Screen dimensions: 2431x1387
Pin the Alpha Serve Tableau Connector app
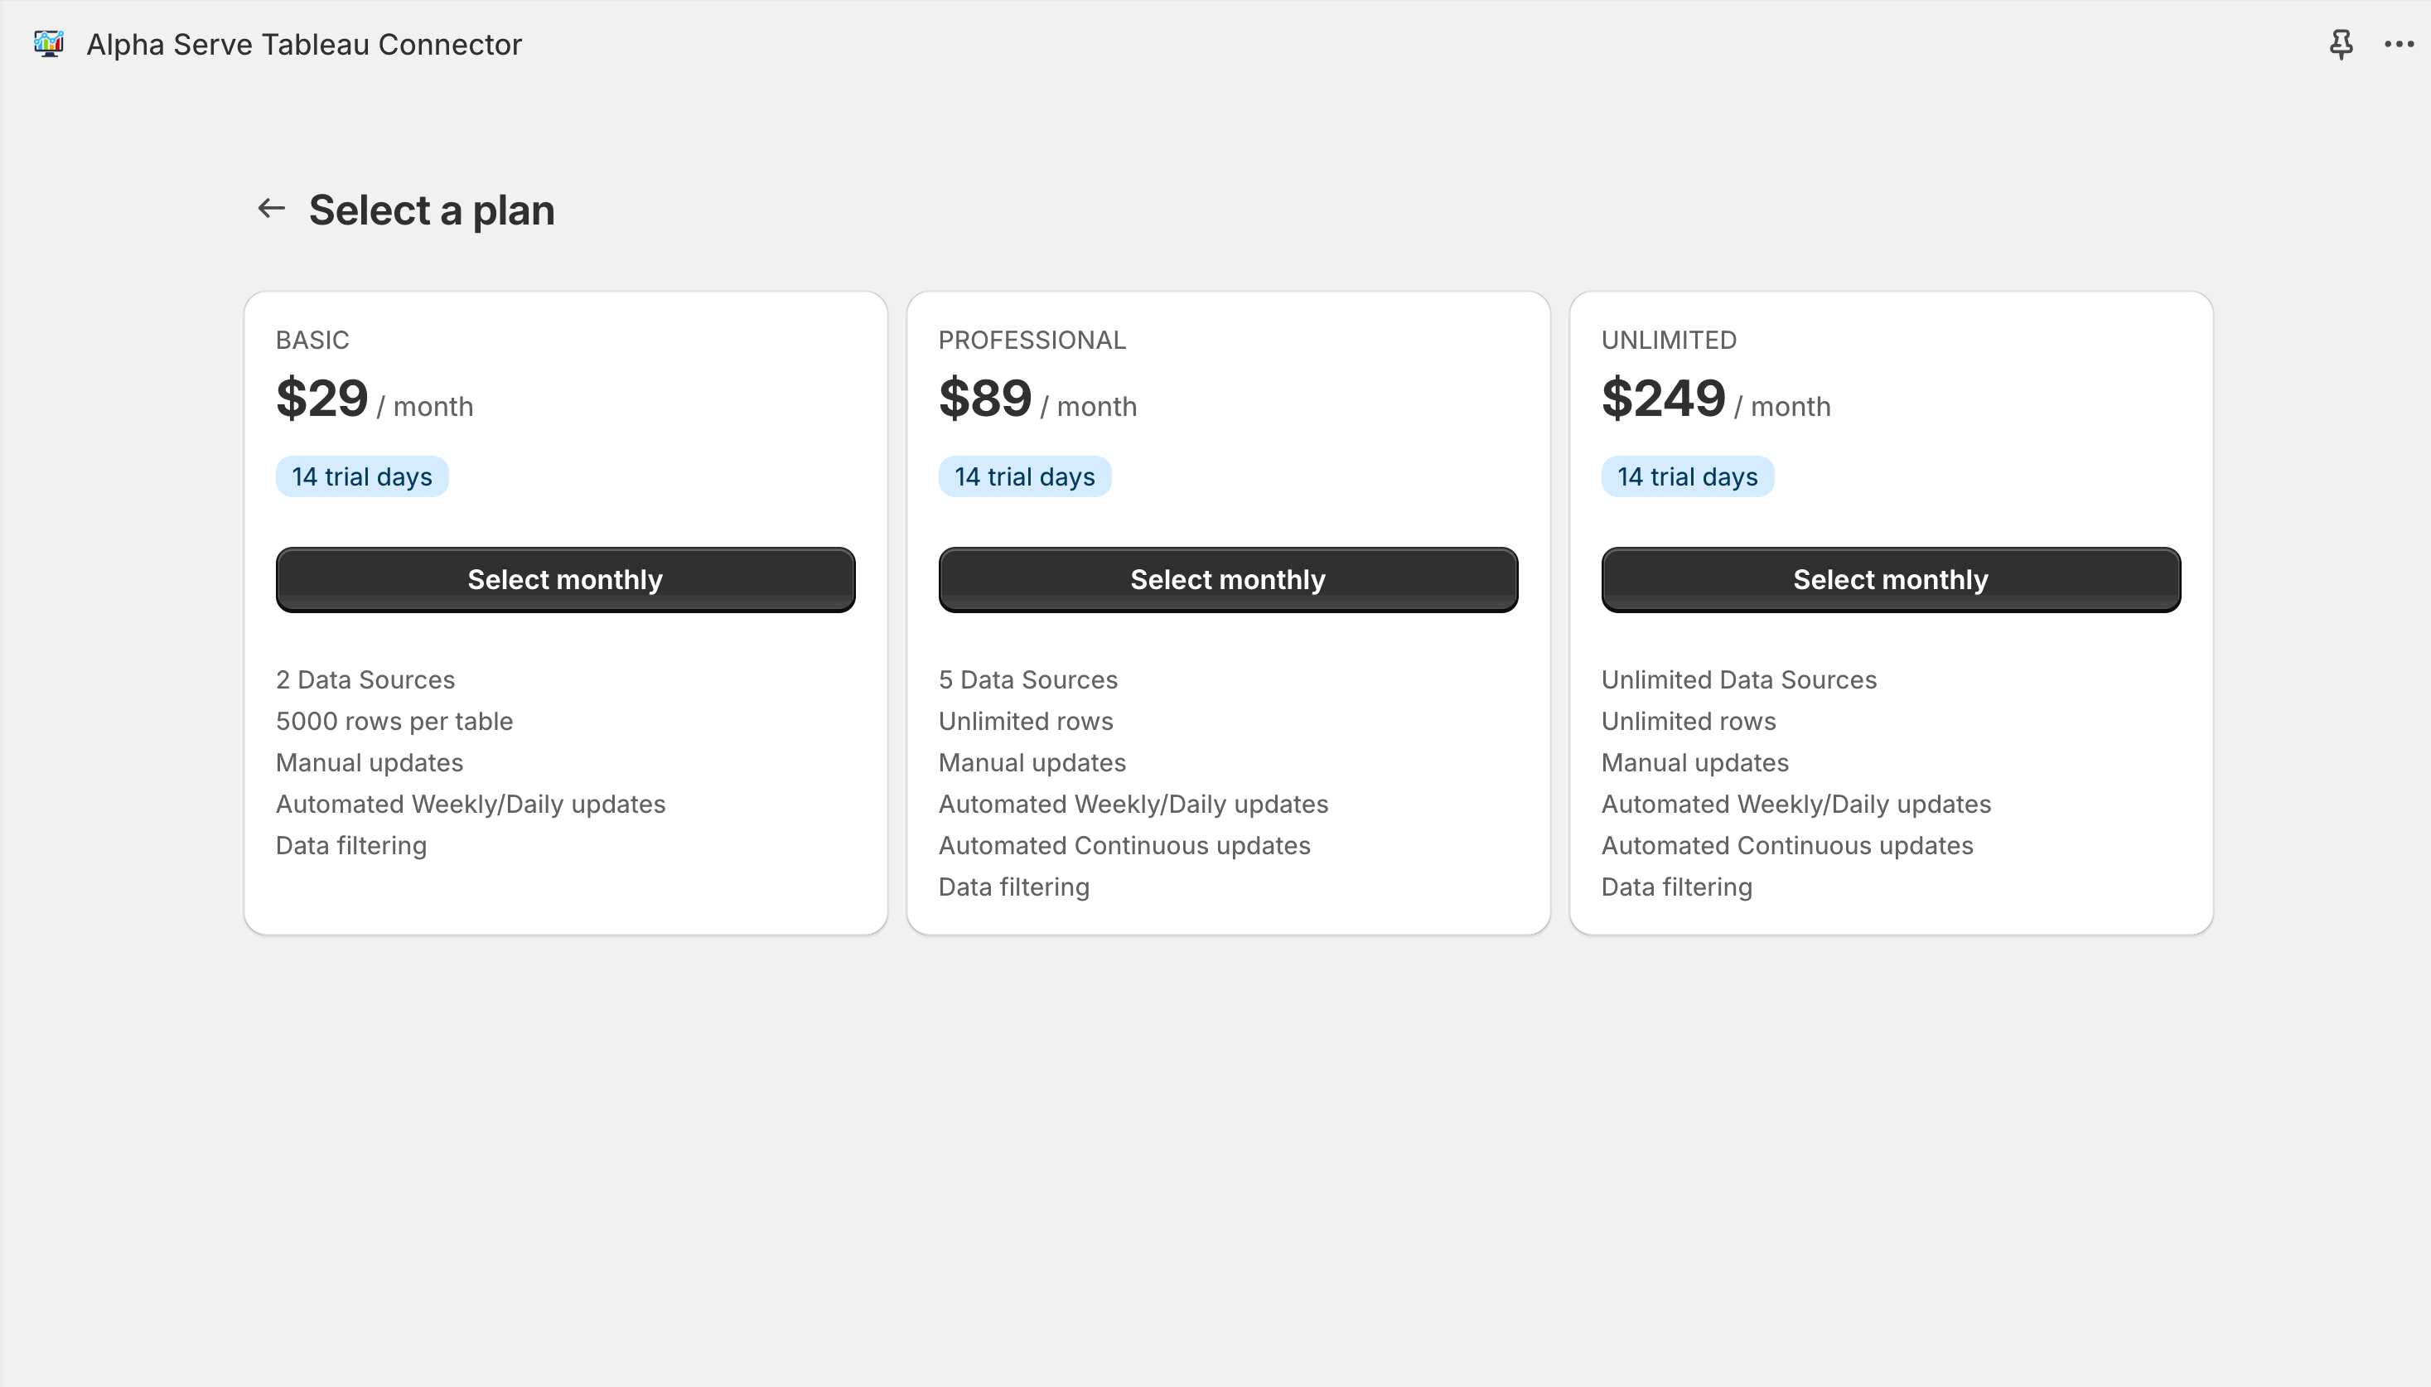pyautogui.click(x=2341, y=44)
